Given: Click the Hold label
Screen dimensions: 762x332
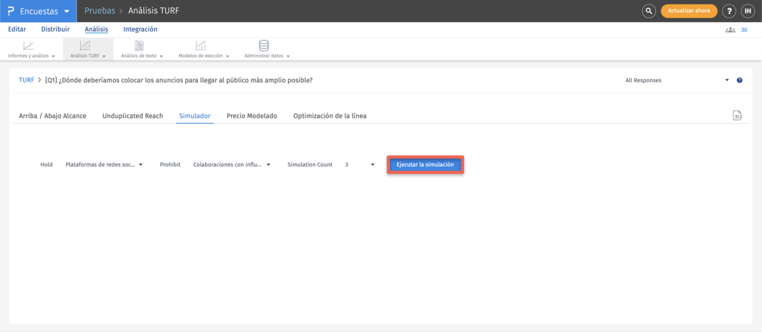Looking at the screenshot, I should tap(46, 164).
